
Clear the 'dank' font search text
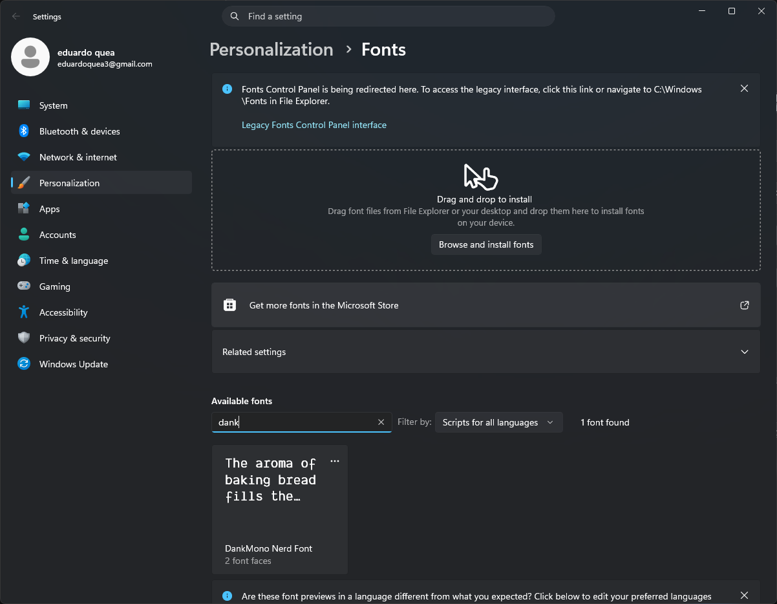[381, 422]
